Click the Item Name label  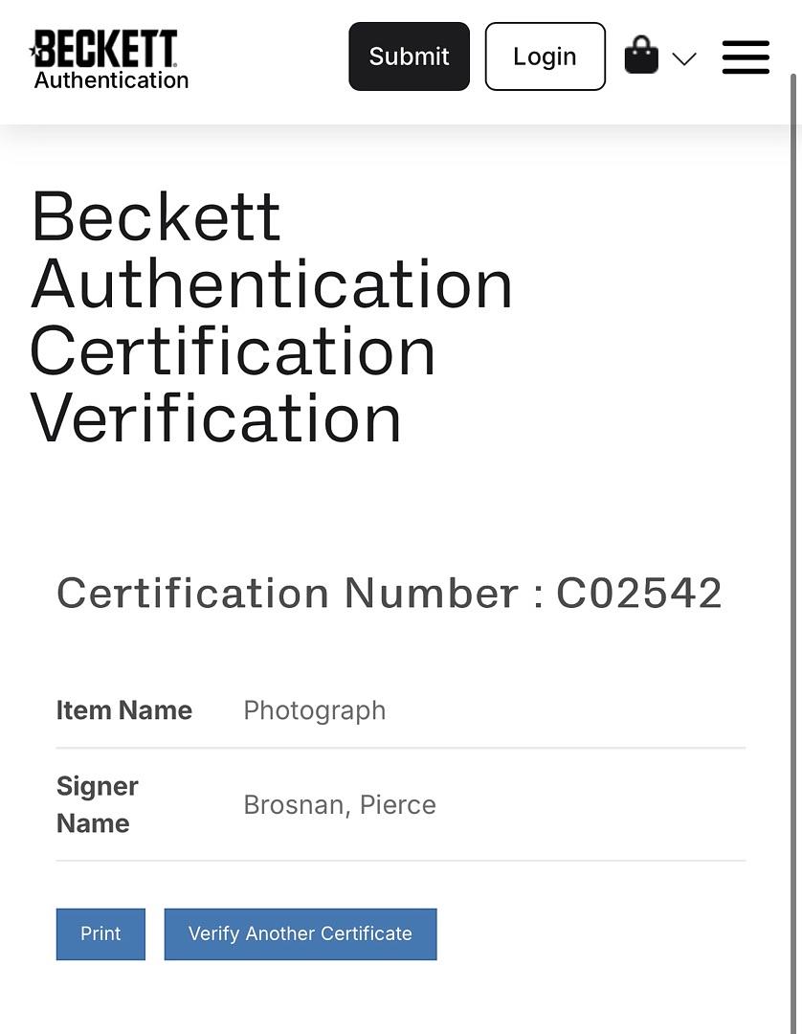click(124, 710)
